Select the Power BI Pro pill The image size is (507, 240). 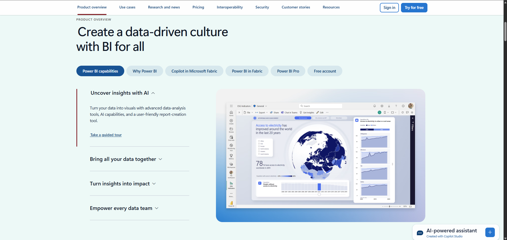(x=288, y=71)
